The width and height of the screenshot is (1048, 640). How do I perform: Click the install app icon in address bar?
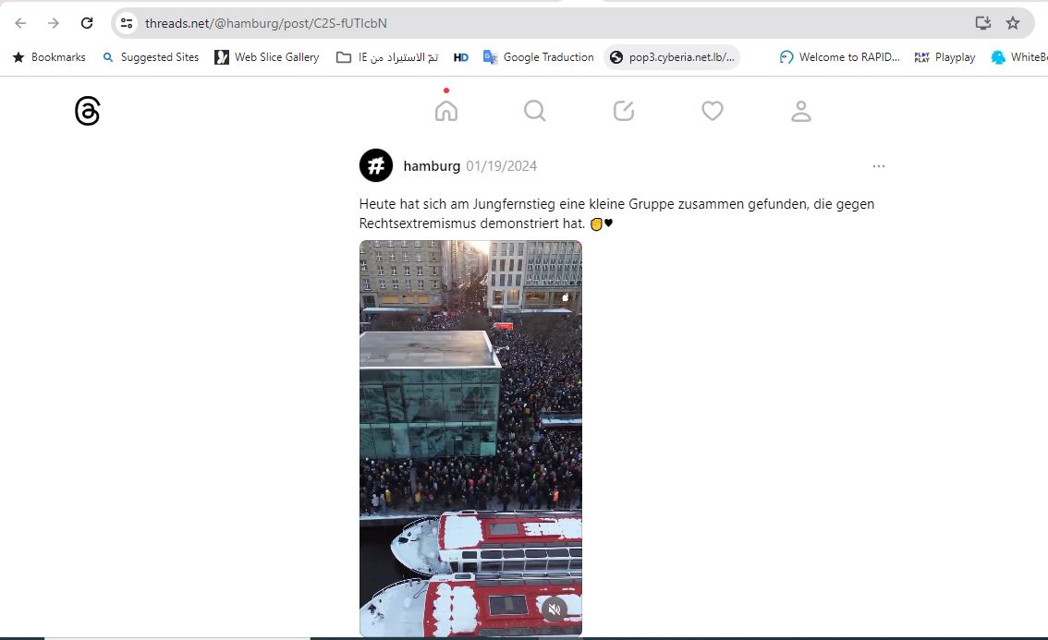click(982, 23)
